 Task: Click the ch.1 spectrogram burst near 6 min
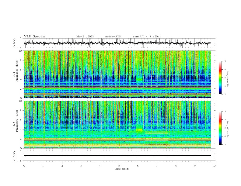pyautogui.click(x=139, y=80)
